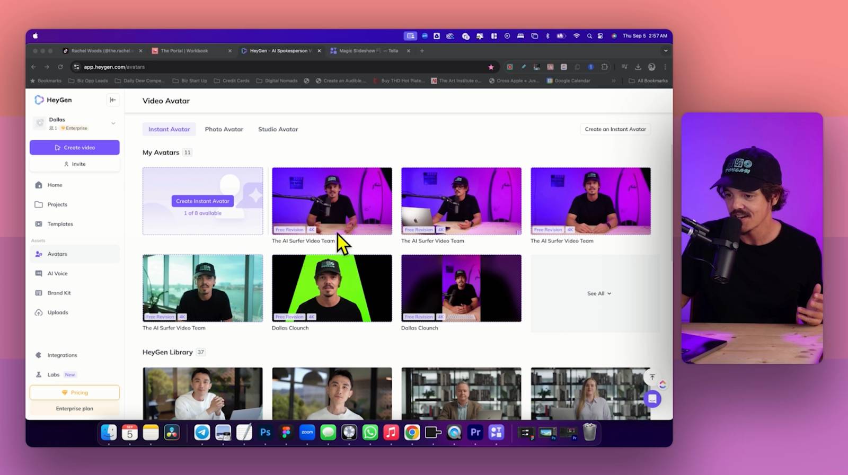
Task: Launch Figma from the Dock
Action: pos(286,433)
